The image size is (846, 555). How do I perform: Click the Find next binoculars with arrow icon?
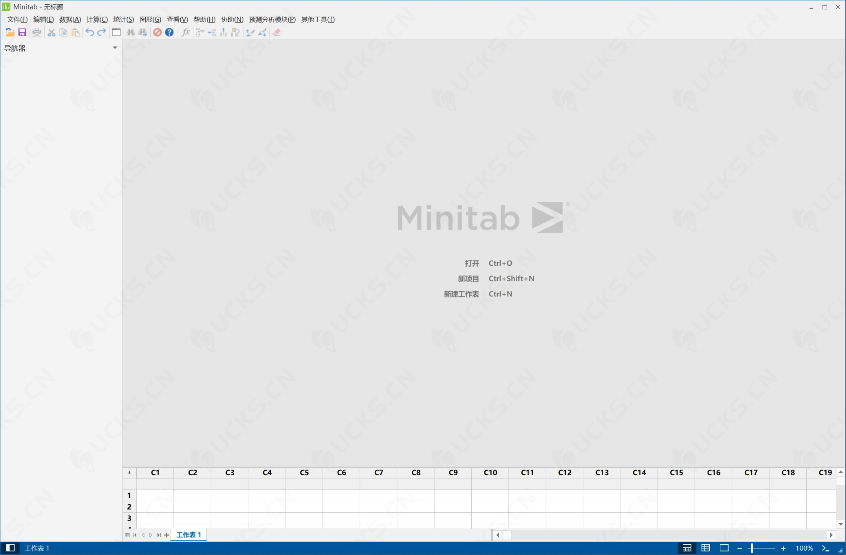(x=143, y=32)
